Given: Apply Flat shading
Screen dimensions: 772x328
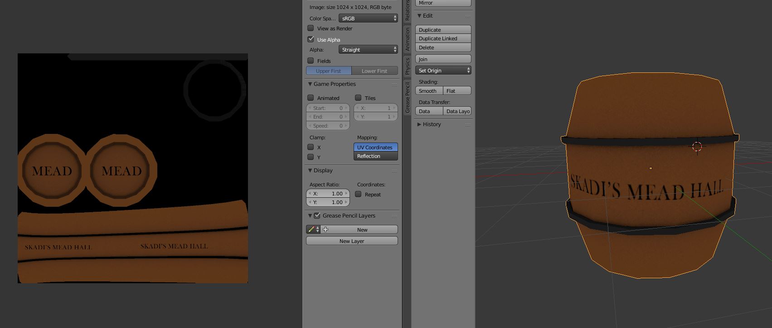Looking at the screenshot, I should (457, 90).
